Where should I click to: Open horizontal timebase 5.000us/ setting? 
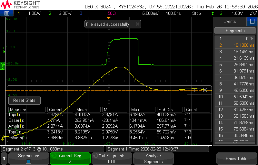point(150,13)
